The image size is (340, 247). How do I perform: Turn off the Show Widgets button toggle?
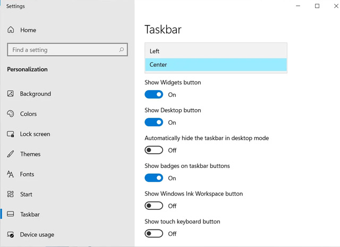pyautogui.click(x=154, y=94)
